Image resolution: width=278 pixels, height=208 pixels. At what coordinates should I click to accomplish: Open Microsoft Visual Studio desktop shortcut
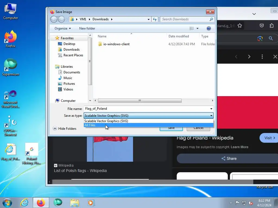(11, 99)
